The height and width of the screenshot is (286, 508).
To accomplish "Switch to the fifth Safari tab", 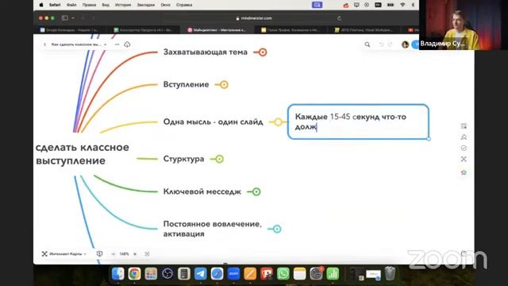I will point(364,30).
